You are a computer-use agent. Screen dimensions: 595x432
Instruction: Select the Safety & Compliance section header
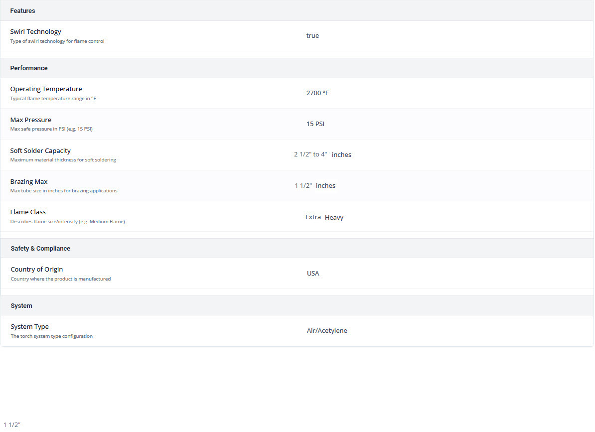40,248
